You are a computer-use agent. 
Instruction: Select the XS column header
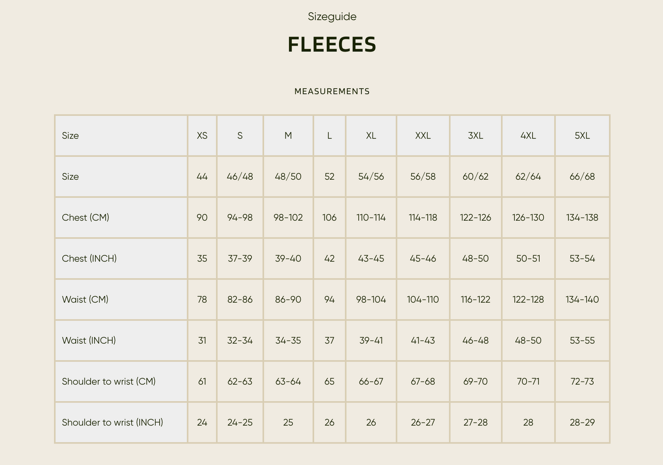tap(202, 136)
